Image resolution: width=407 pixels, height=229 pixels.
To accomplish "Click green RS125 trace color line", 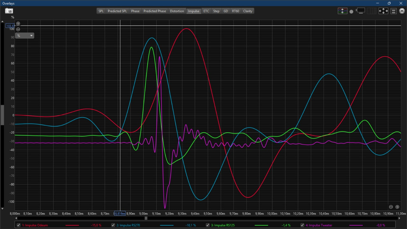I will [x=261, y=225].
